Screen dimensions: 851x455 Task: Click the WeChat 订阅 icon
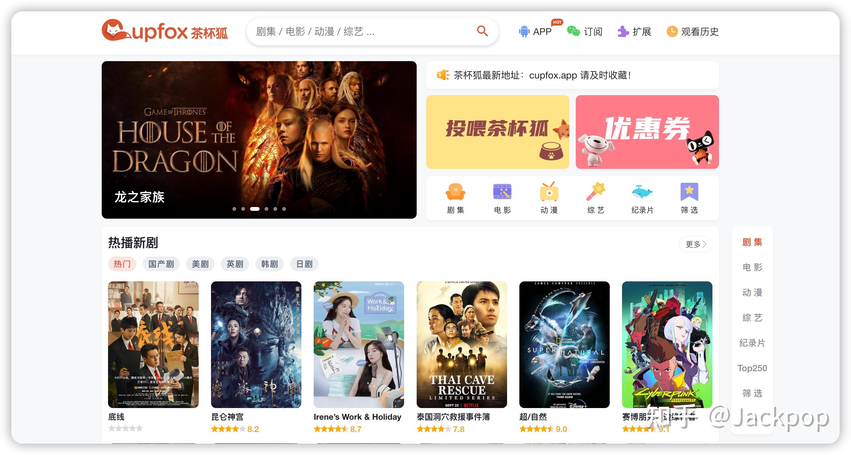click(x=573, y=32)
